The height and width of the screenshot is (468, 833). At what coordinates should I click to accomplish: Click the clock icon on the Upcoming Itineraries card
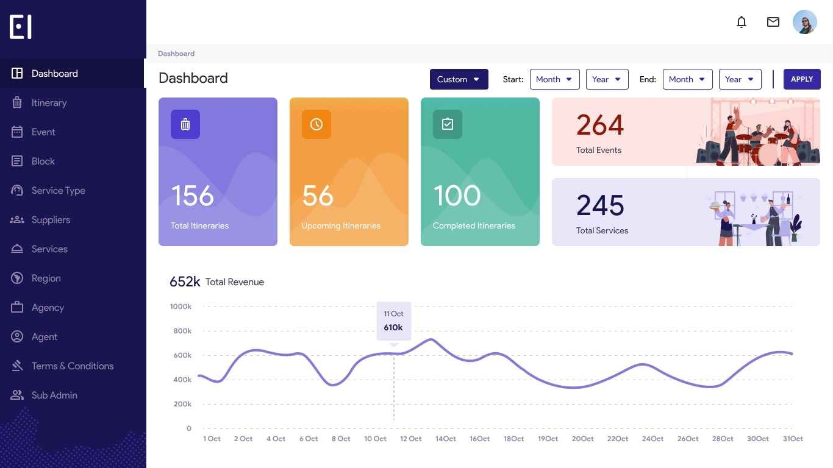pos(316,124)
